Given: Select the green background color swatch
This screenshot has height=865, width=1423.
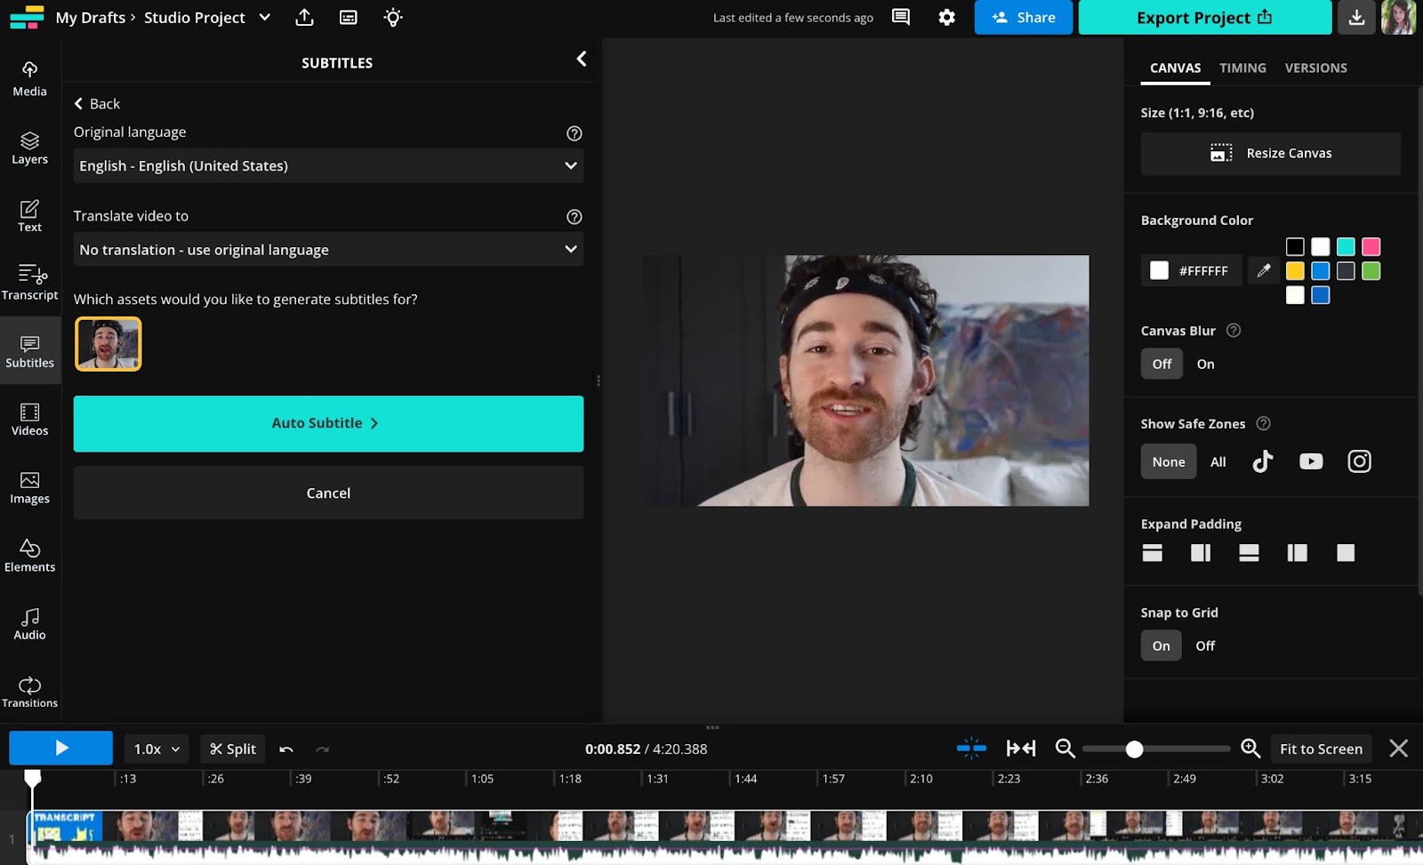Looking at the screenshot, I should (1371, 270).
